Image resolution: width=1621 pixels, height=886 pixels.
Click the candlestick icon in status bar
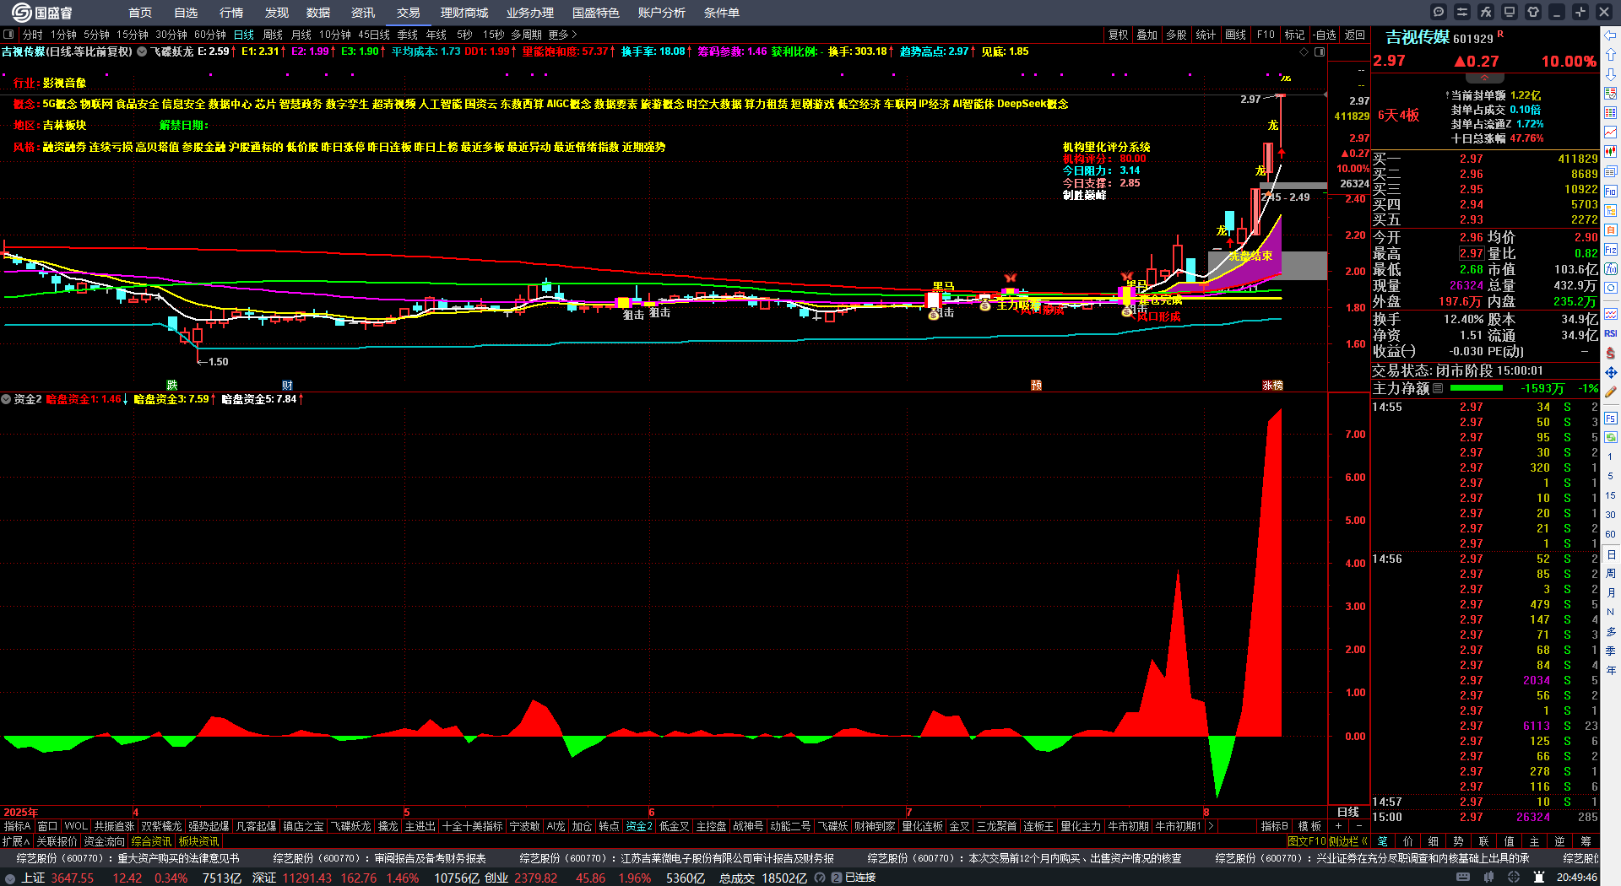[1489, 878]
